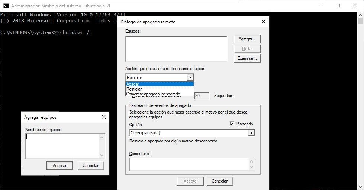
Task: Close the Agregar equipos dialog
Action: tap(104, 117)
